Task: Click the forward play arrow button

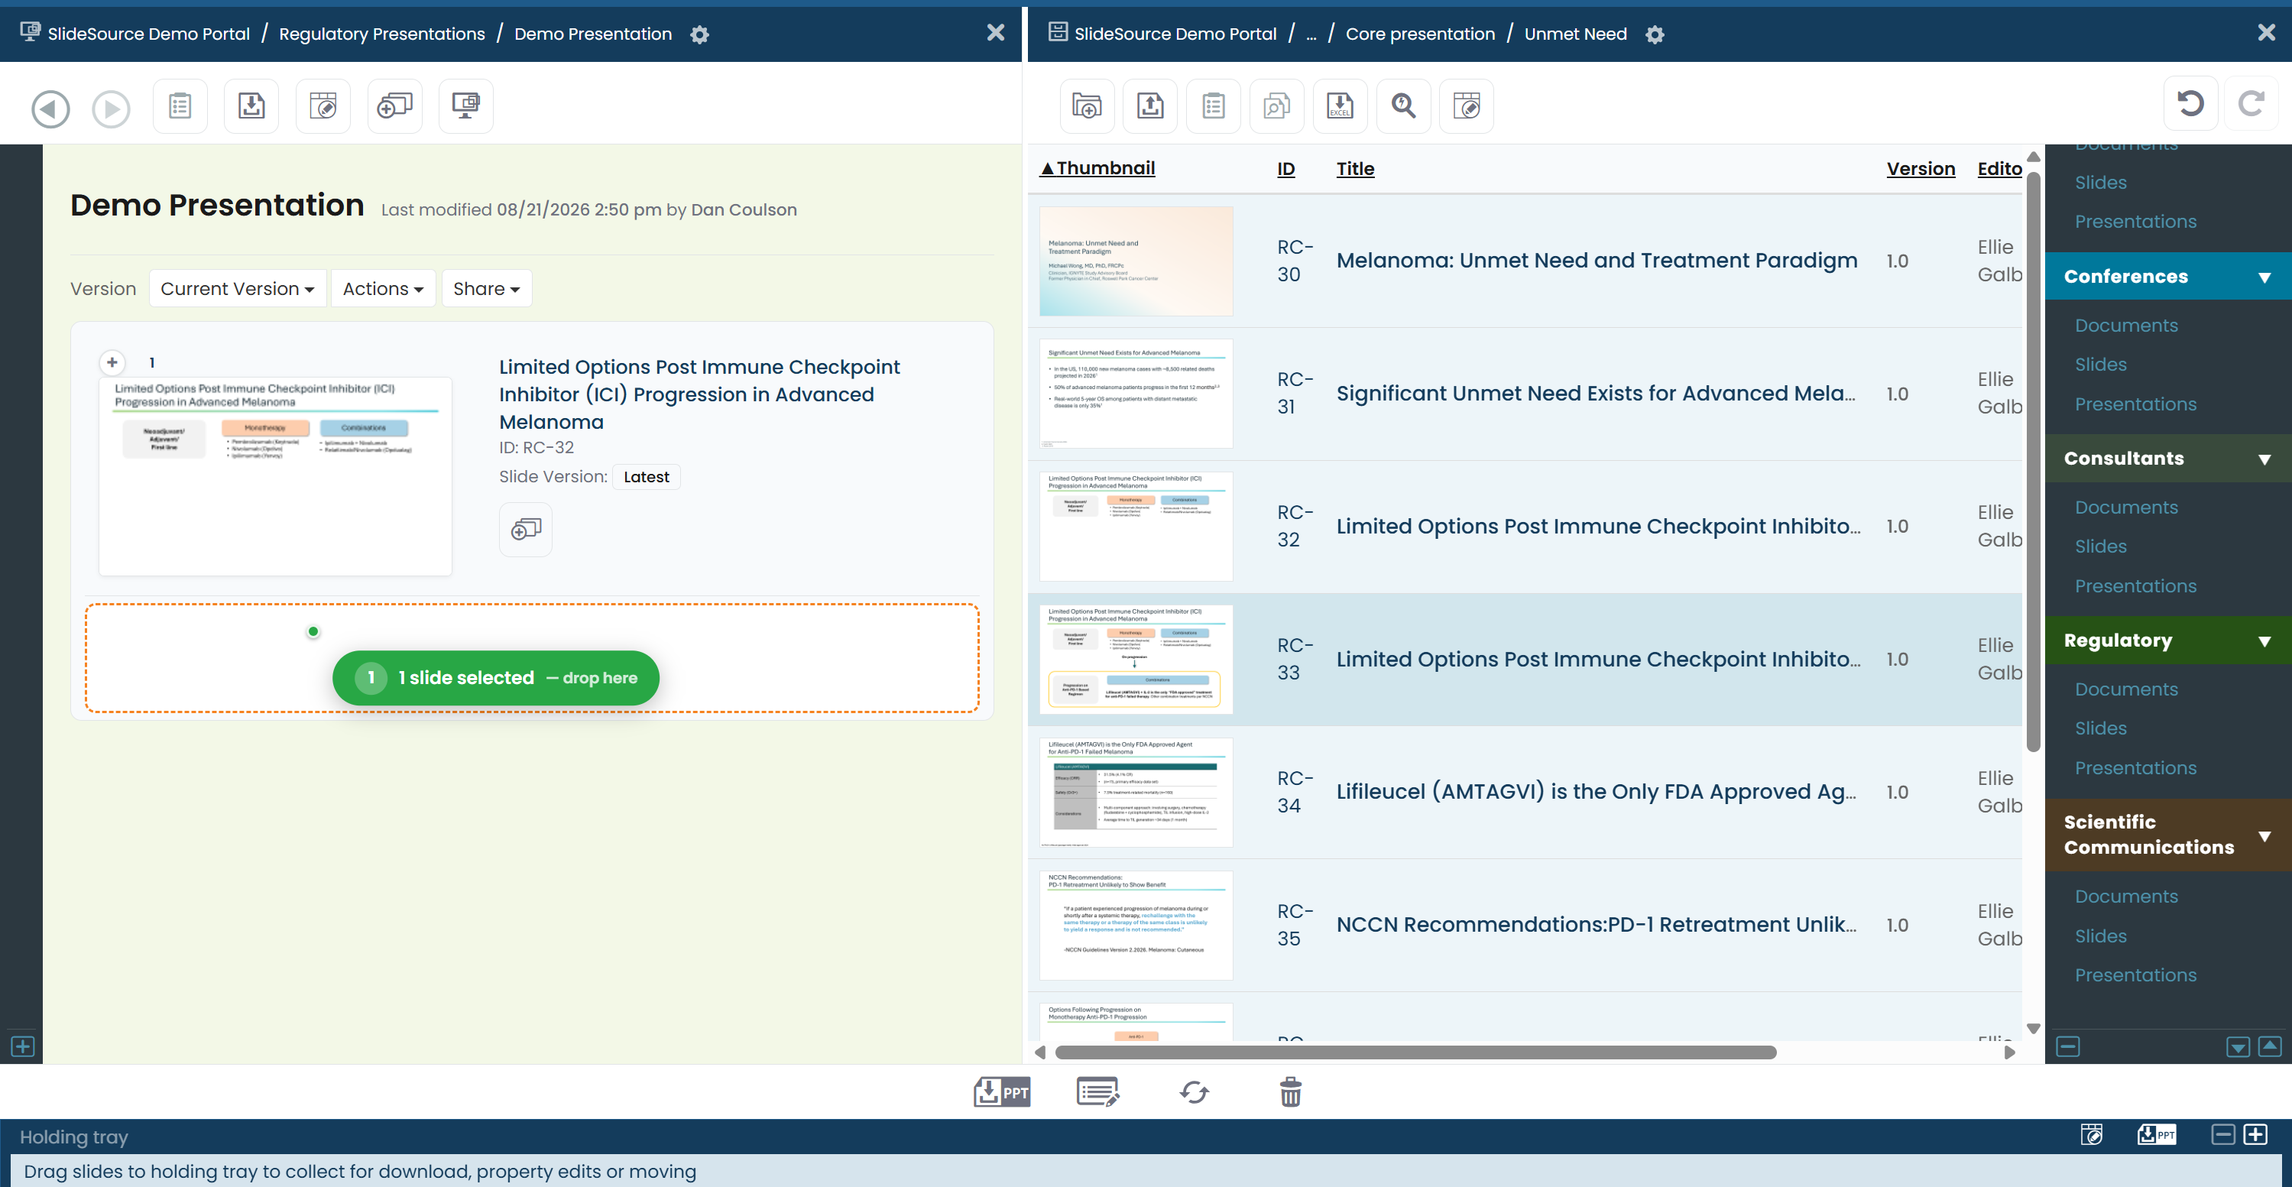Action: pyautogui.click(x=112, y=109)
